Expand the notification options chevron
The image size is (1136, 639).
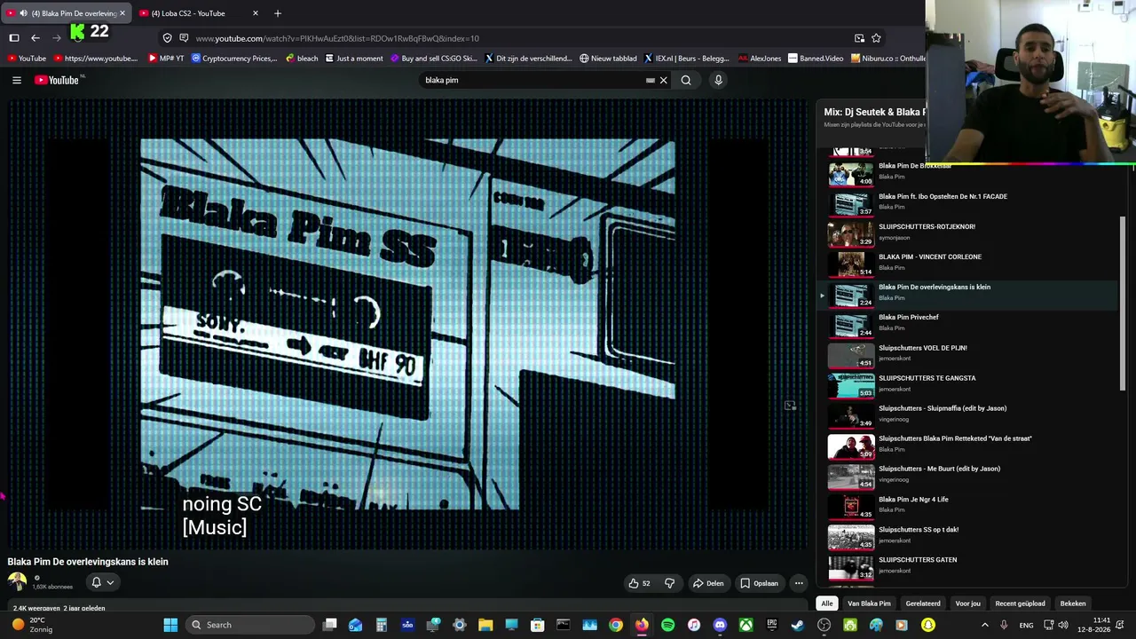click(110, 582)
